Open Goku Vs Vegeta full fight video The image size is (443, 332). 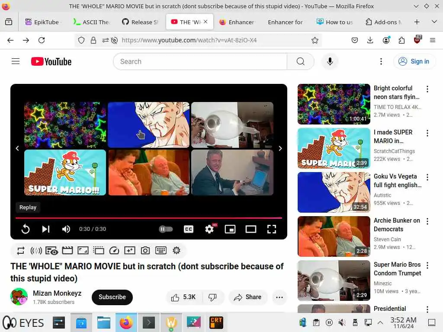pos(334,192)
